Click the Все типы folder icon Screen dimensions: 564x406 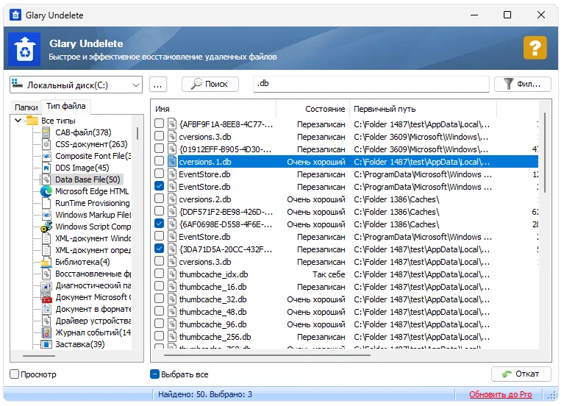click(x=32, y=121)
